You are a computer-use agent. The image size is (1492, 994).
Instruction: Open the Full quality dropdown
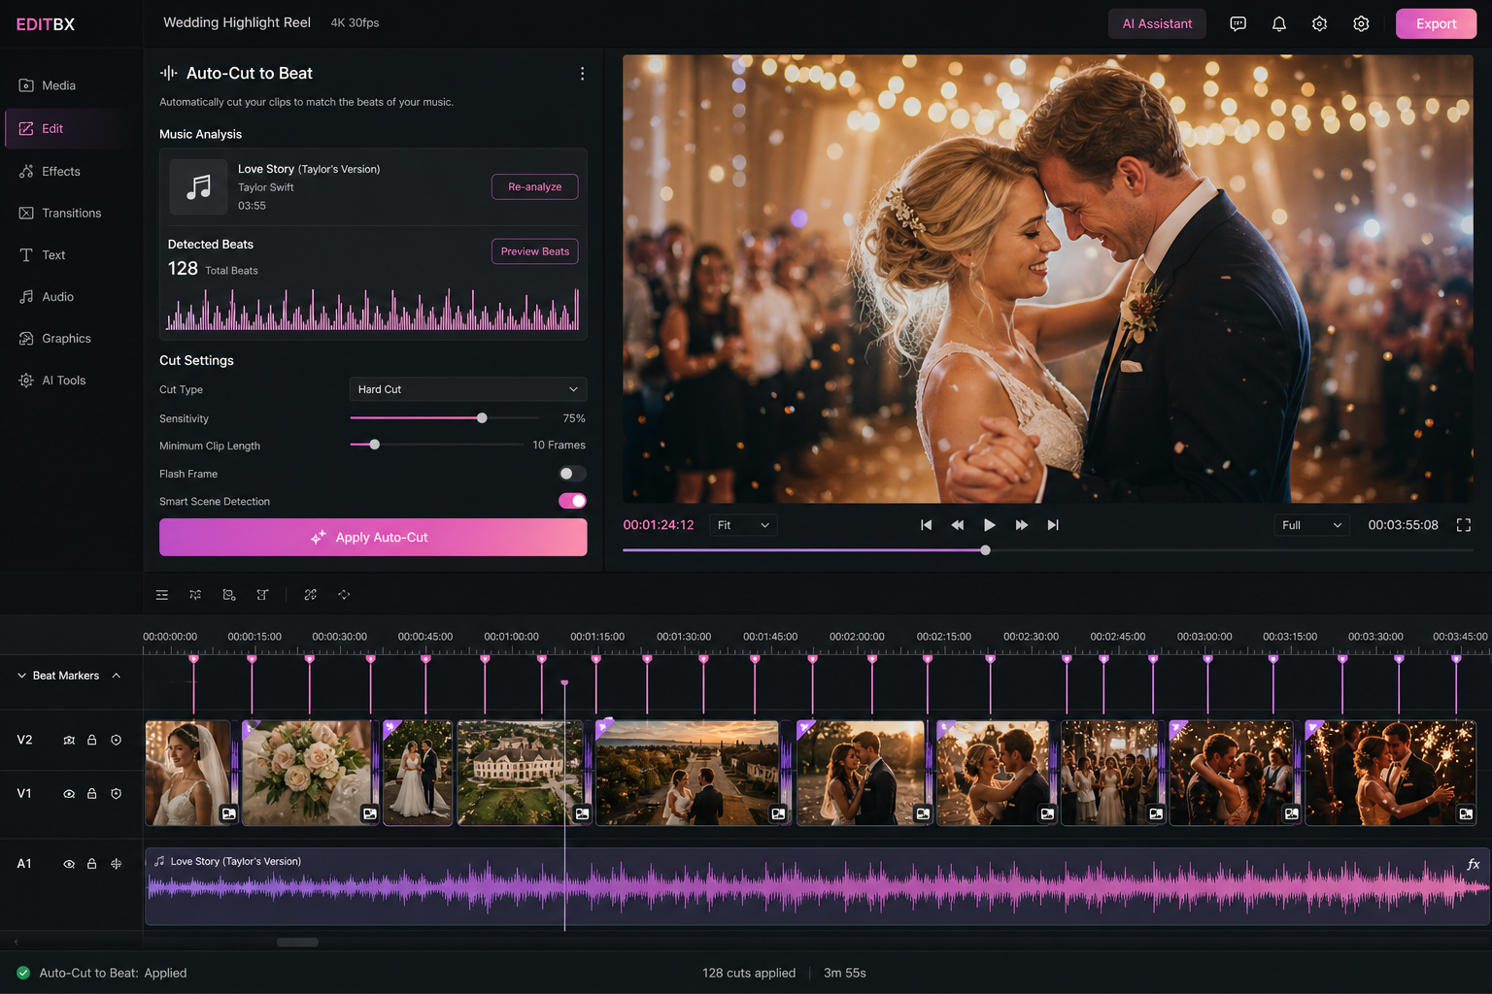pyautogui.click(x=1311, y=525)
